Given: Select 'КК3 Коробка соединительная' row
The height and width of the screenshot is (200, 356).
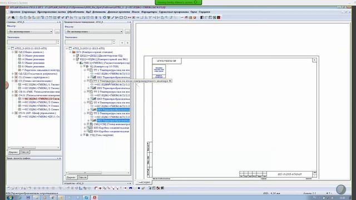Looking at the screenshot, I should coord(111,128).
